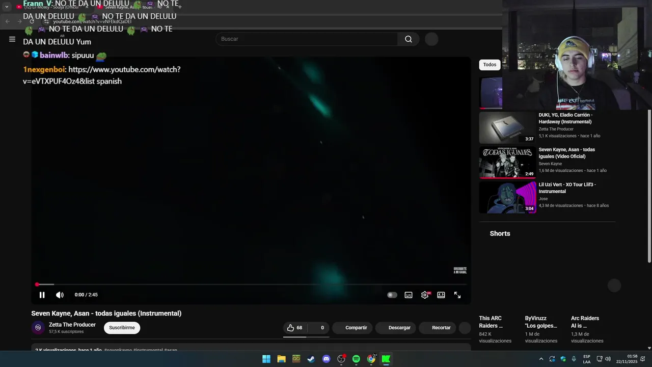This screenshot has width=652, height=367.
Task: Open the clock showing 01:58
Action: point(627,359)
